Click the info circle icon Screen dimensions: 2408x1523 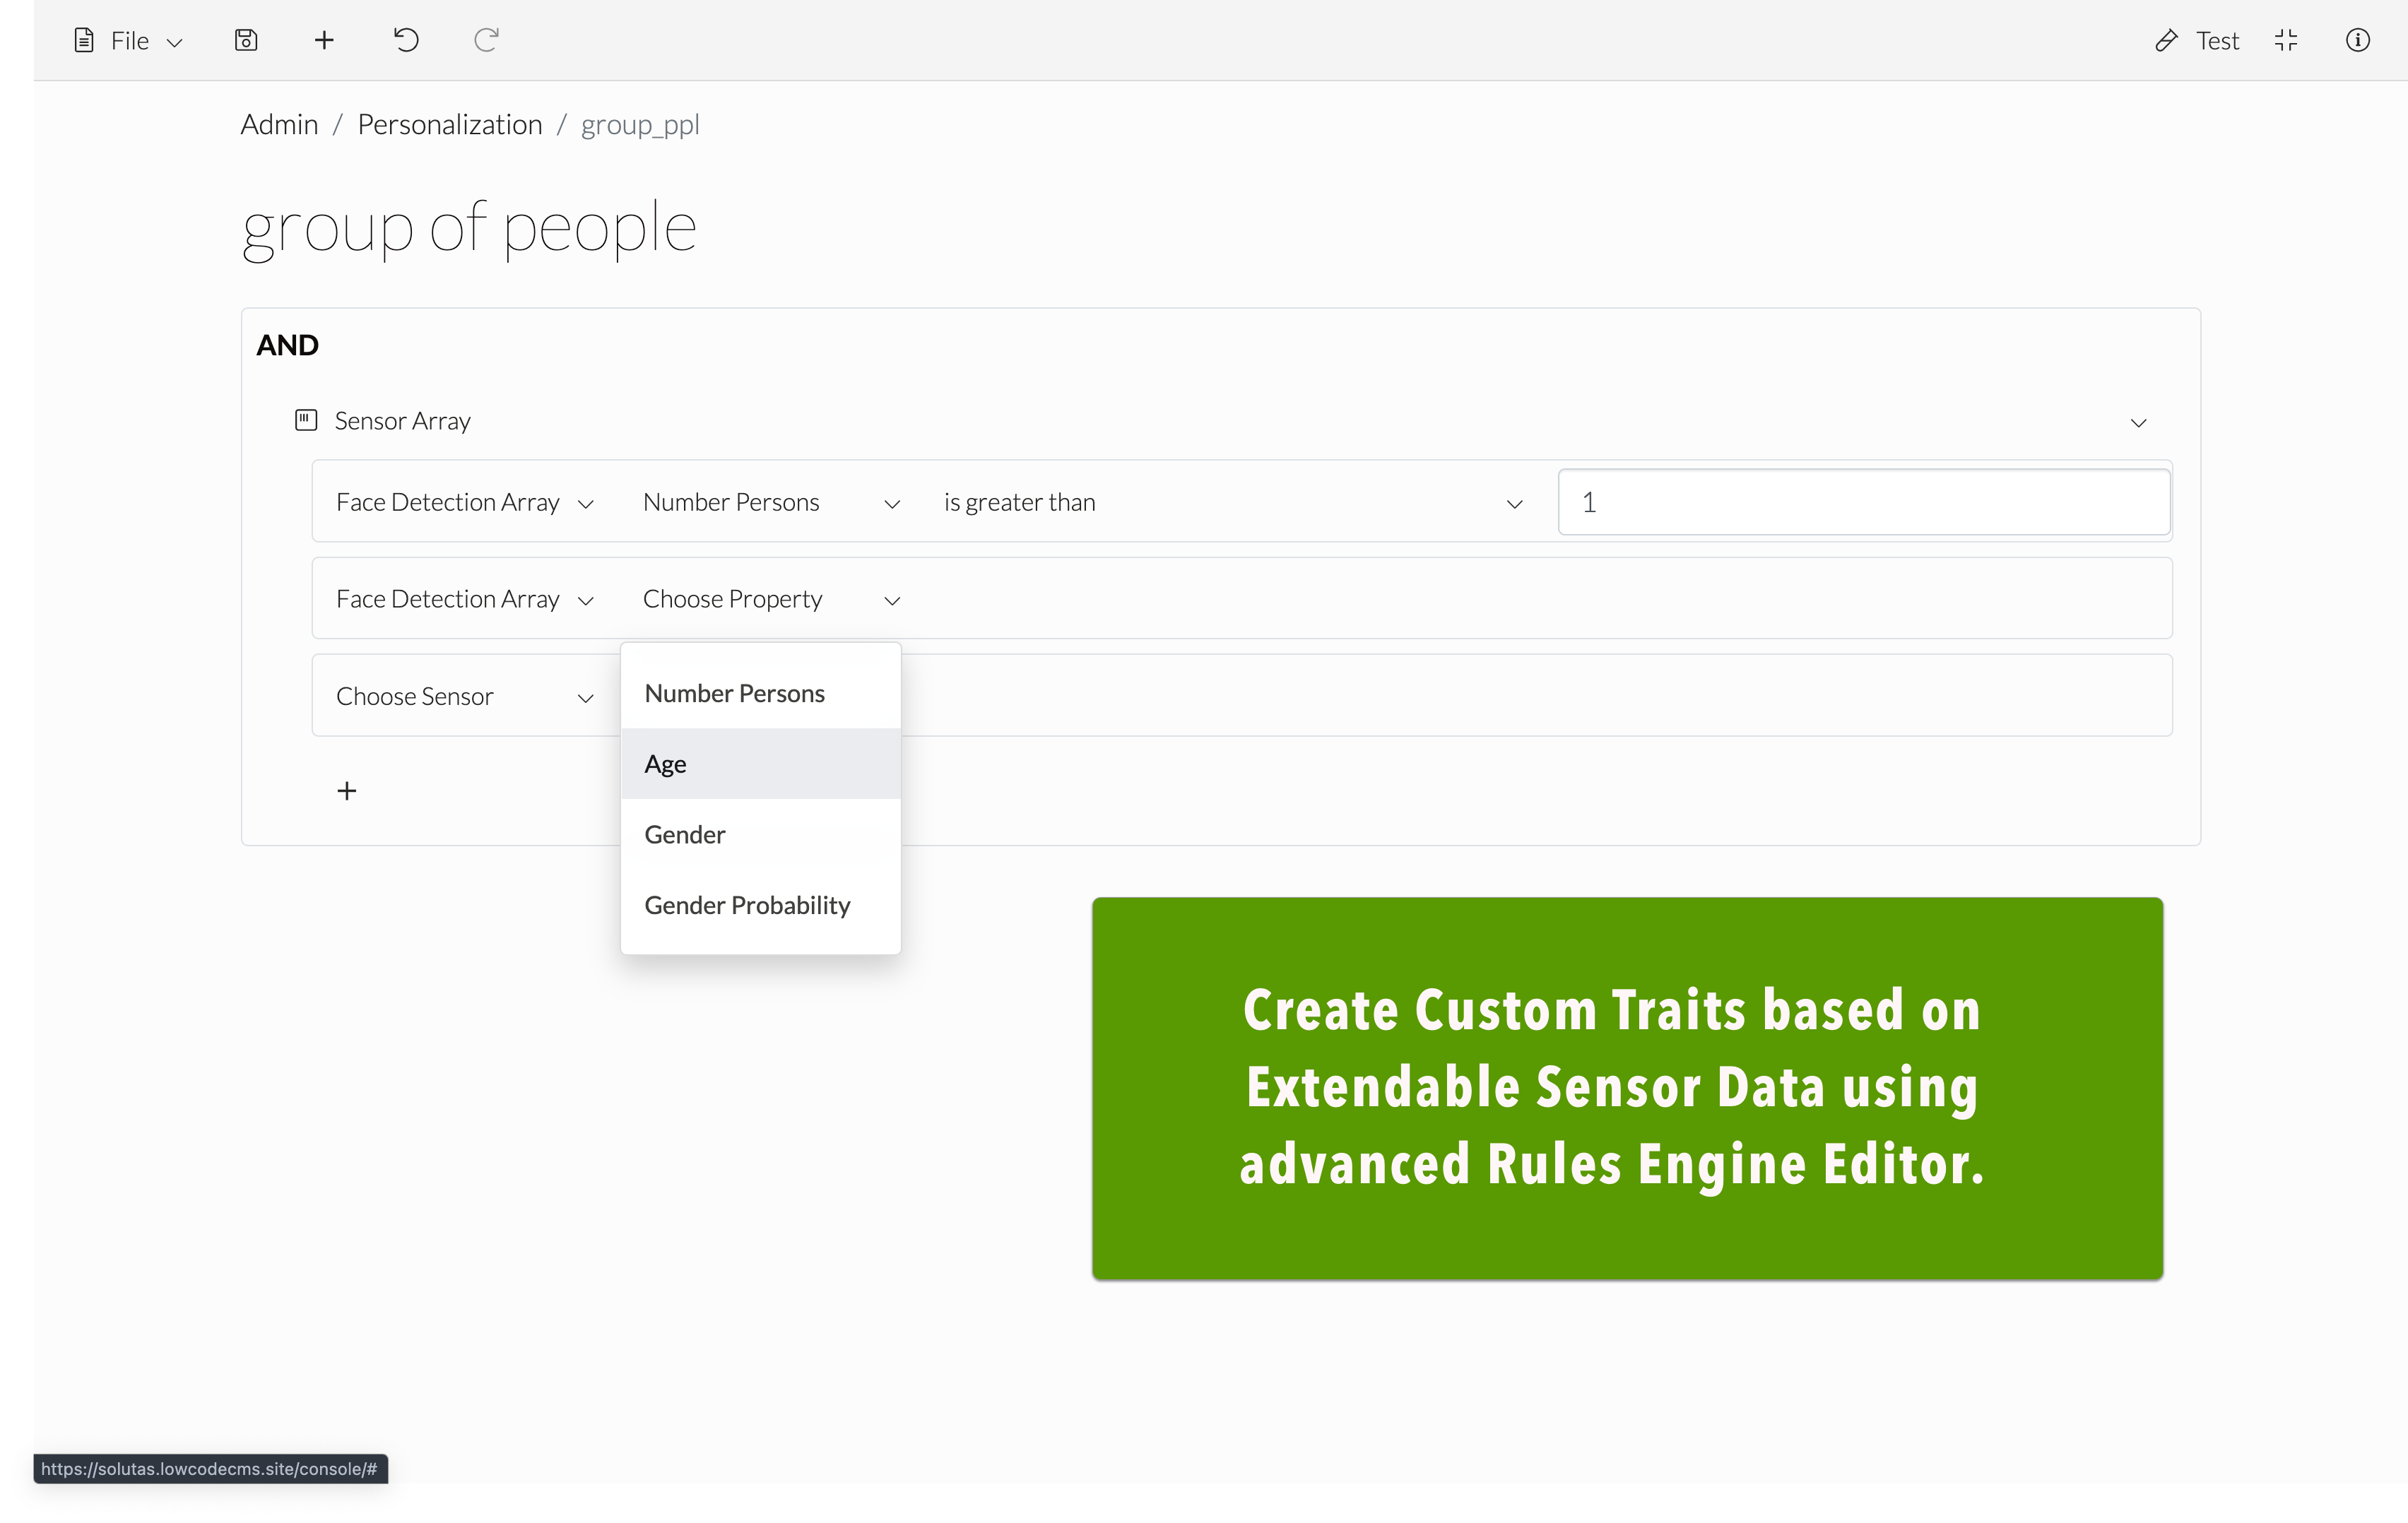click(2357, 40)
